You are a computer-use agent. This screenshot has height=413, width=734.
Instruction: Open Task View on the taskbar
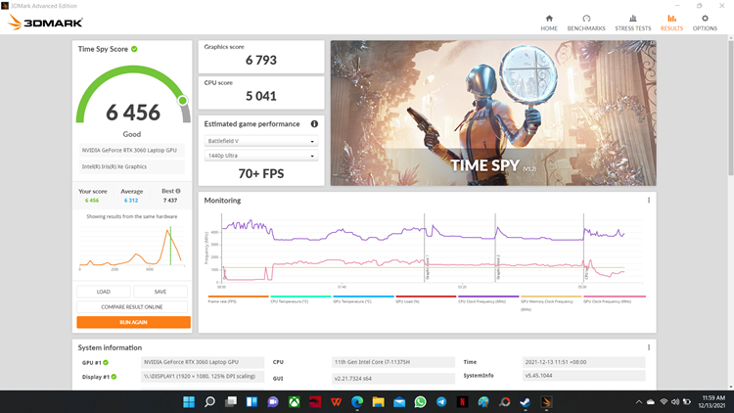[231, 402]
